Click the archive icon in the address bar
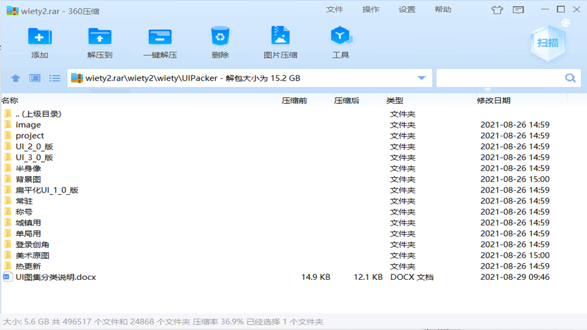 click(x=77, y=78)
